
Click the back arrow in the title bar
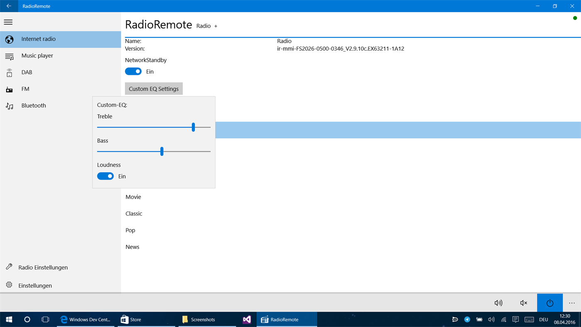point(8,6)
